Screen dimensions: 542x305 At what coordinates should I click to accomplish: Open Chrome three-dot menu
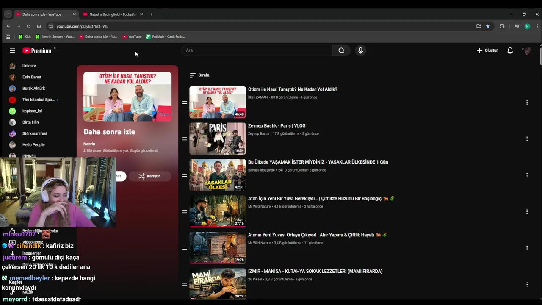click(537, 26)
